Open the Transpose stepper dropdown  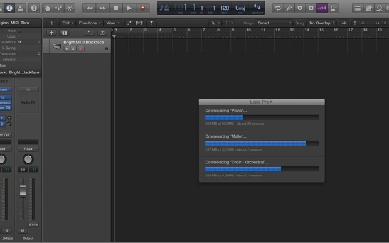point(39,53)
